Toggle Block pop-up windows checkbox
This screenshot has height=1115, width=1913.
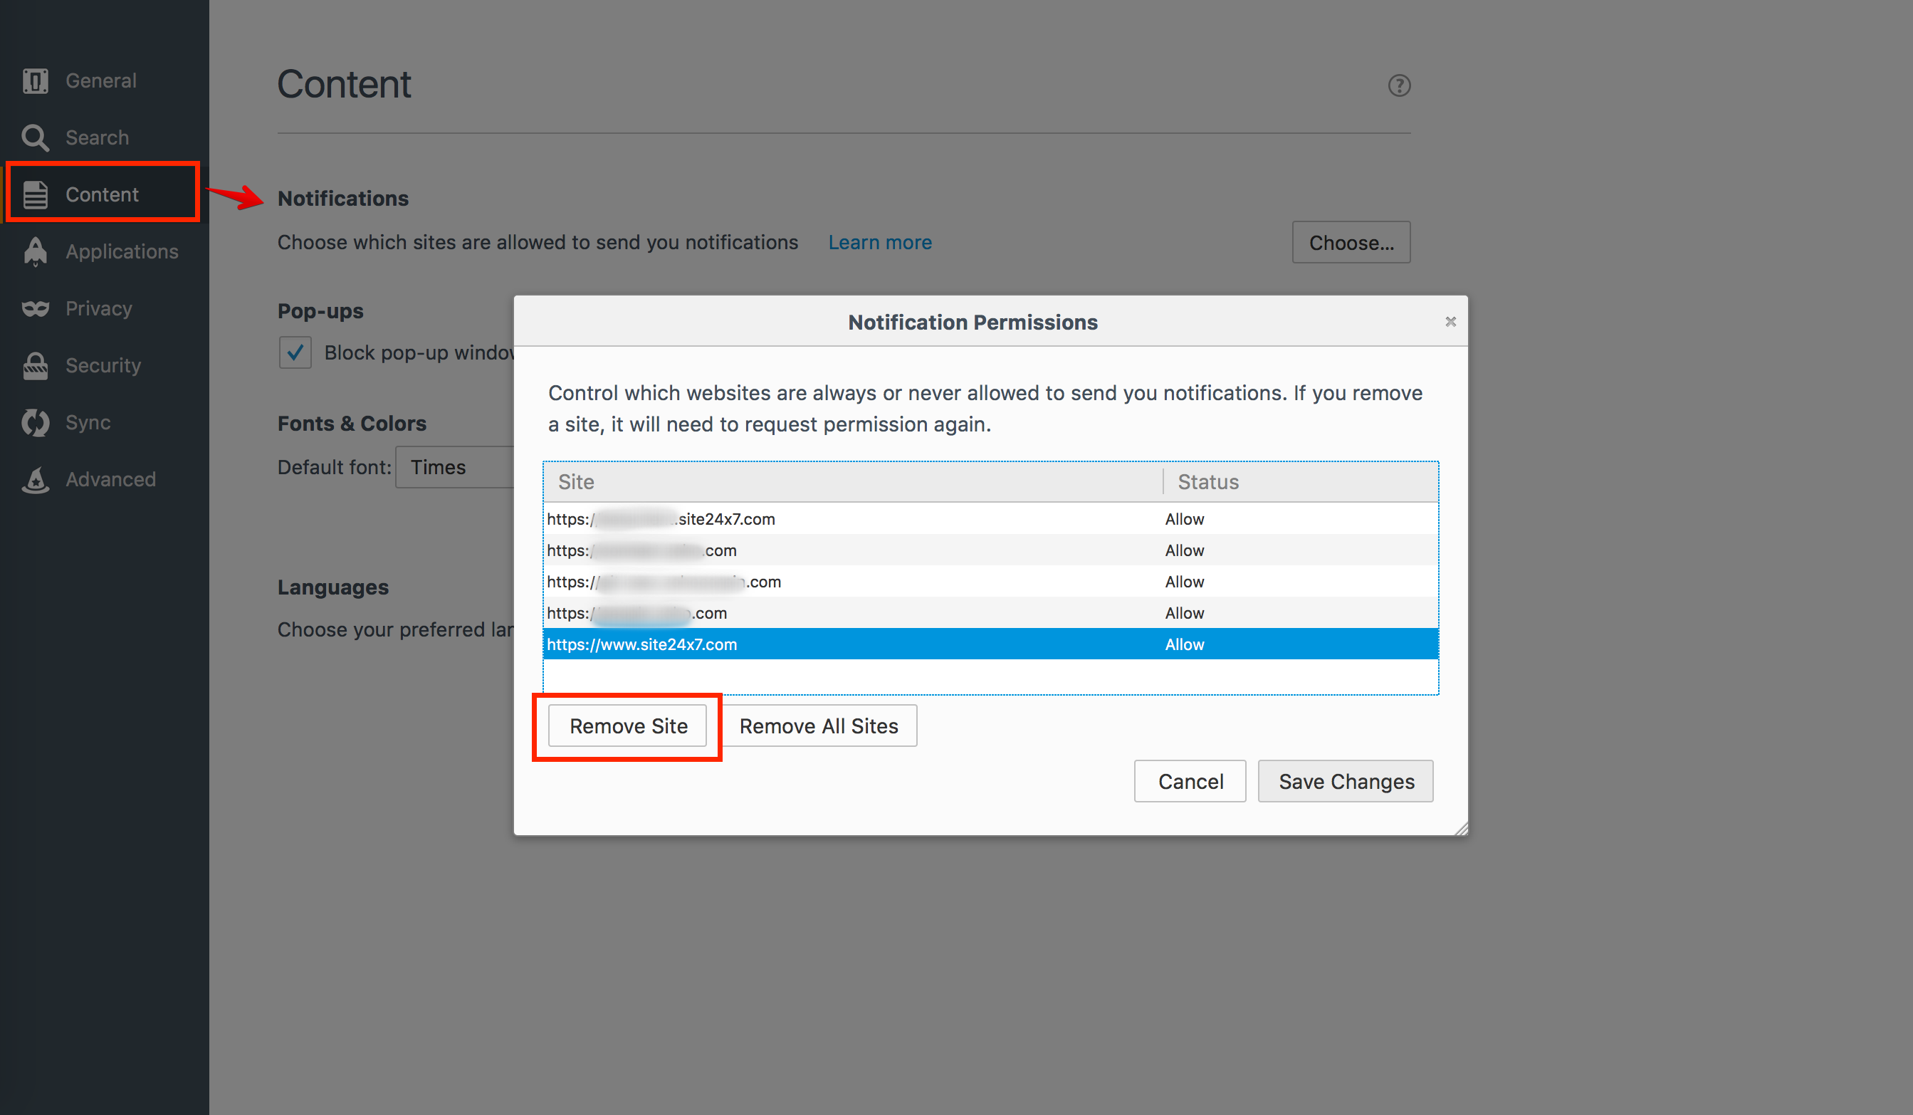click(295, 352)
